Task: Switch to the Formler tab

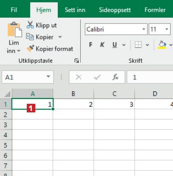Action: click(155, 10)
